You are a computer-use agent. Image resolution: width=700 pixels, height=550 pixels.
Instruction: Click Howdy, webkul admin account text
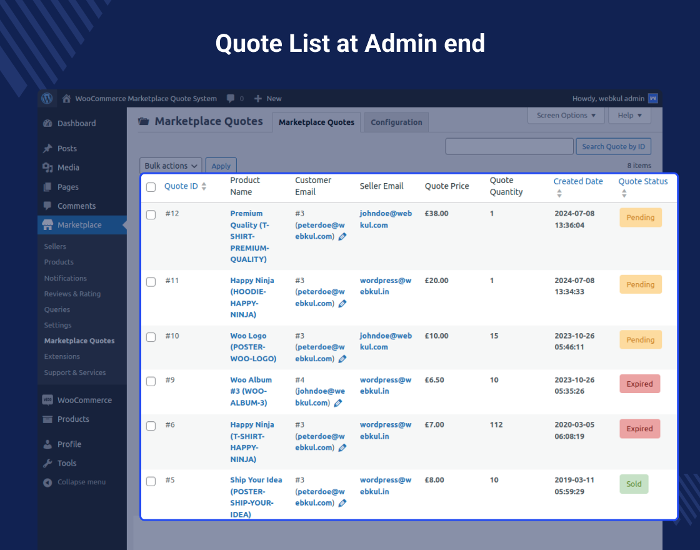point(608,99)
